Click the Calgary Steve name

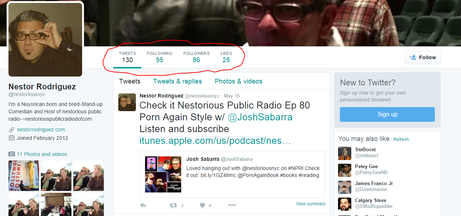point(371,201)
